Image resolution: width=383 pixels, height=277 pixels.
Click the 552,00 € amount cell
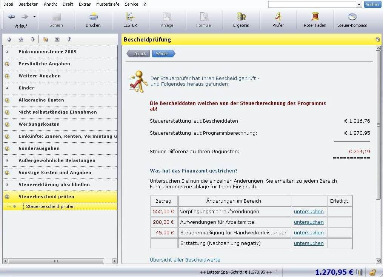(164, 212)
